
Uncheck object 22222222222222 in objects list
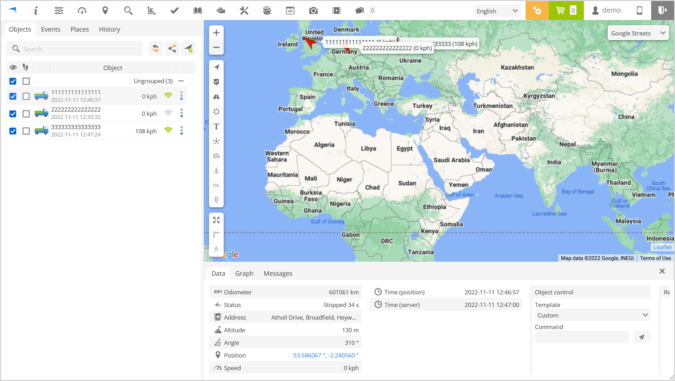[13, 114]
